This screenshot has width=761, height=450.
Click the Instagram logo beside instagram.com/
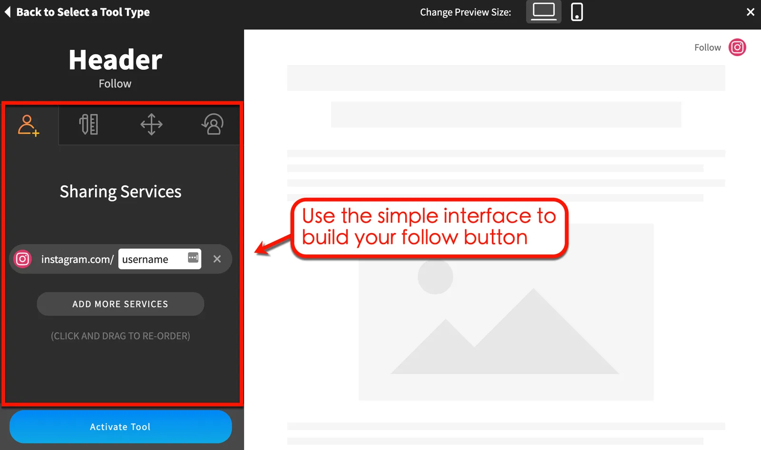point(22,259)
